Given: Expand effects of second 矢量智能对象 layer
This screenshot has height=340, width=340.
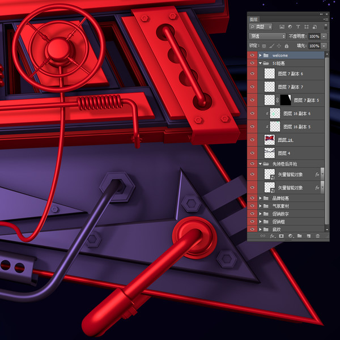Looking at the screenshot, I should point(322,188).
